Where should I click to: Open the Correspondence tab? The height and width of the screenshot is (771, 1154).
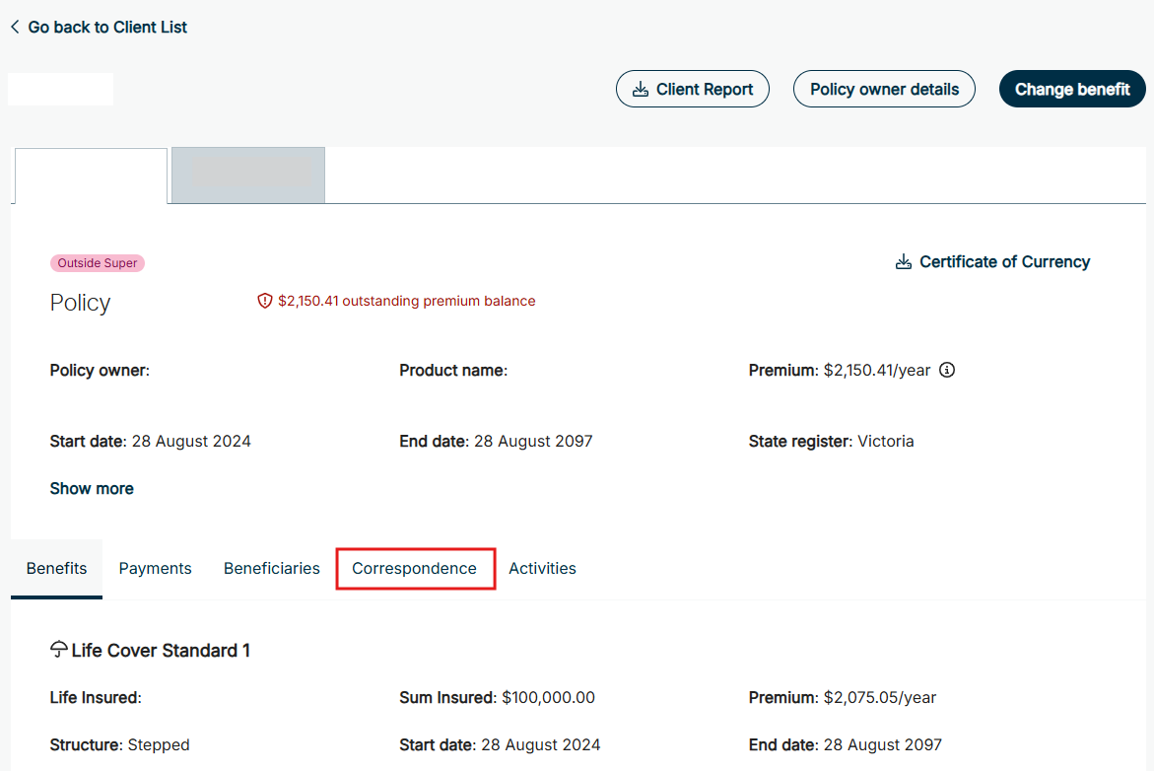click(415, 569)
